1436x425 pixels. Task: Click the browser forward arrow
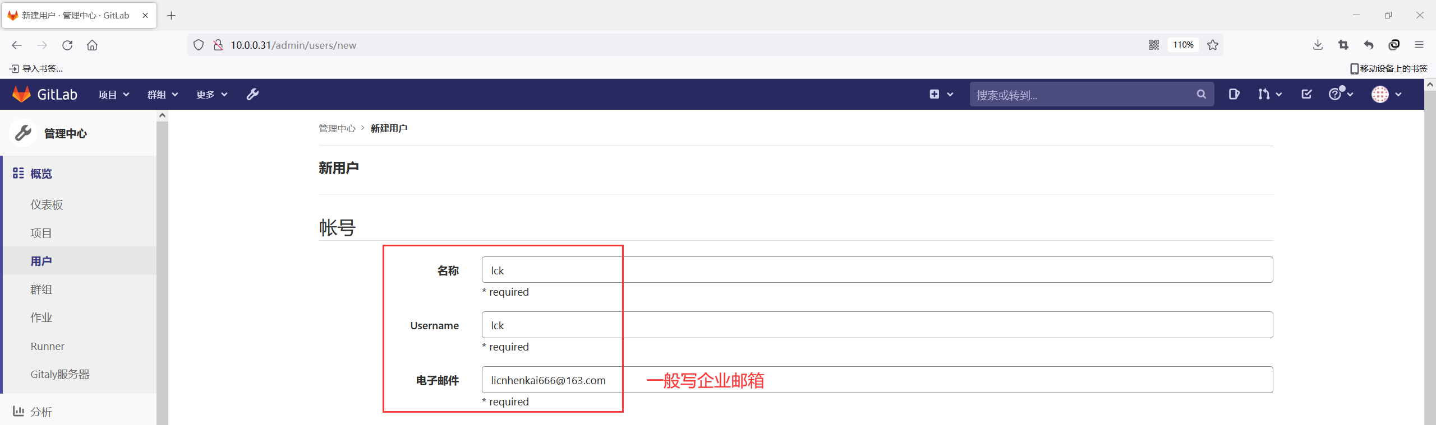tap(42, 45)
